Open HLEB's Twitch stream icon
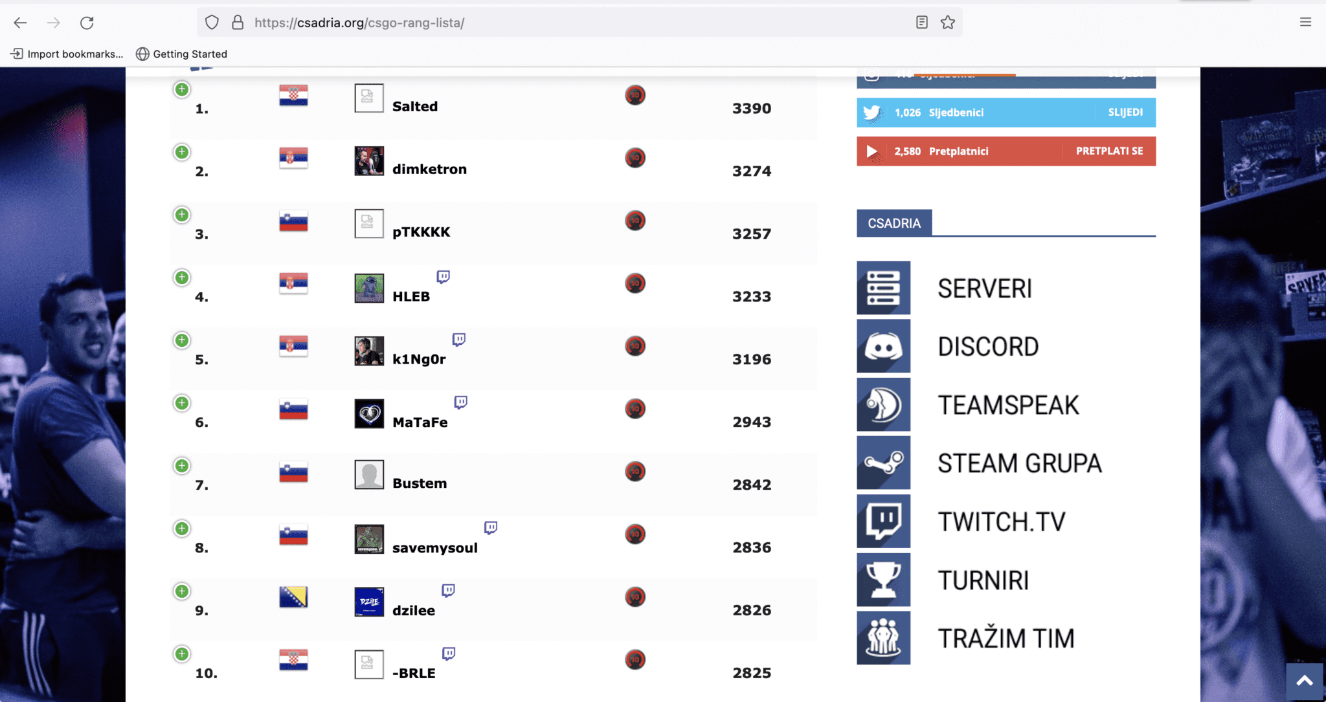This screenshot has width=1326, height=702. coord(444,277)
